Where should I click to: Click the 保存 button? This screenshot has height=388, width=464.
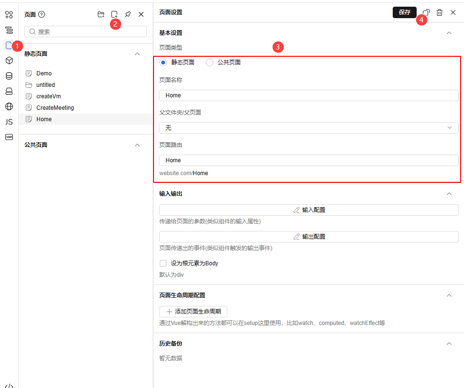point(405,12)
